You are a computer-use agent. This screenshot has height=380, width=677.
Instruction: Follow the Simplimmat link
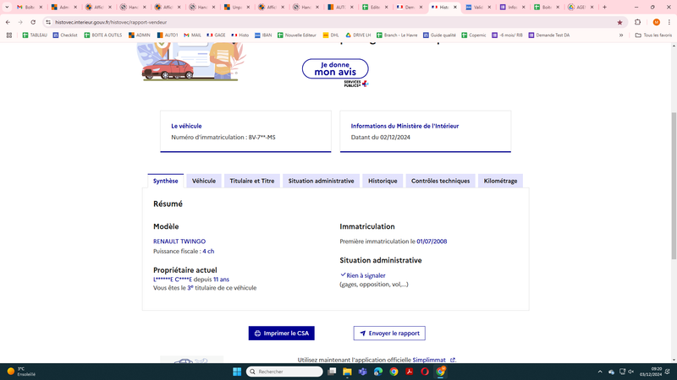click(x=433, y=360)
